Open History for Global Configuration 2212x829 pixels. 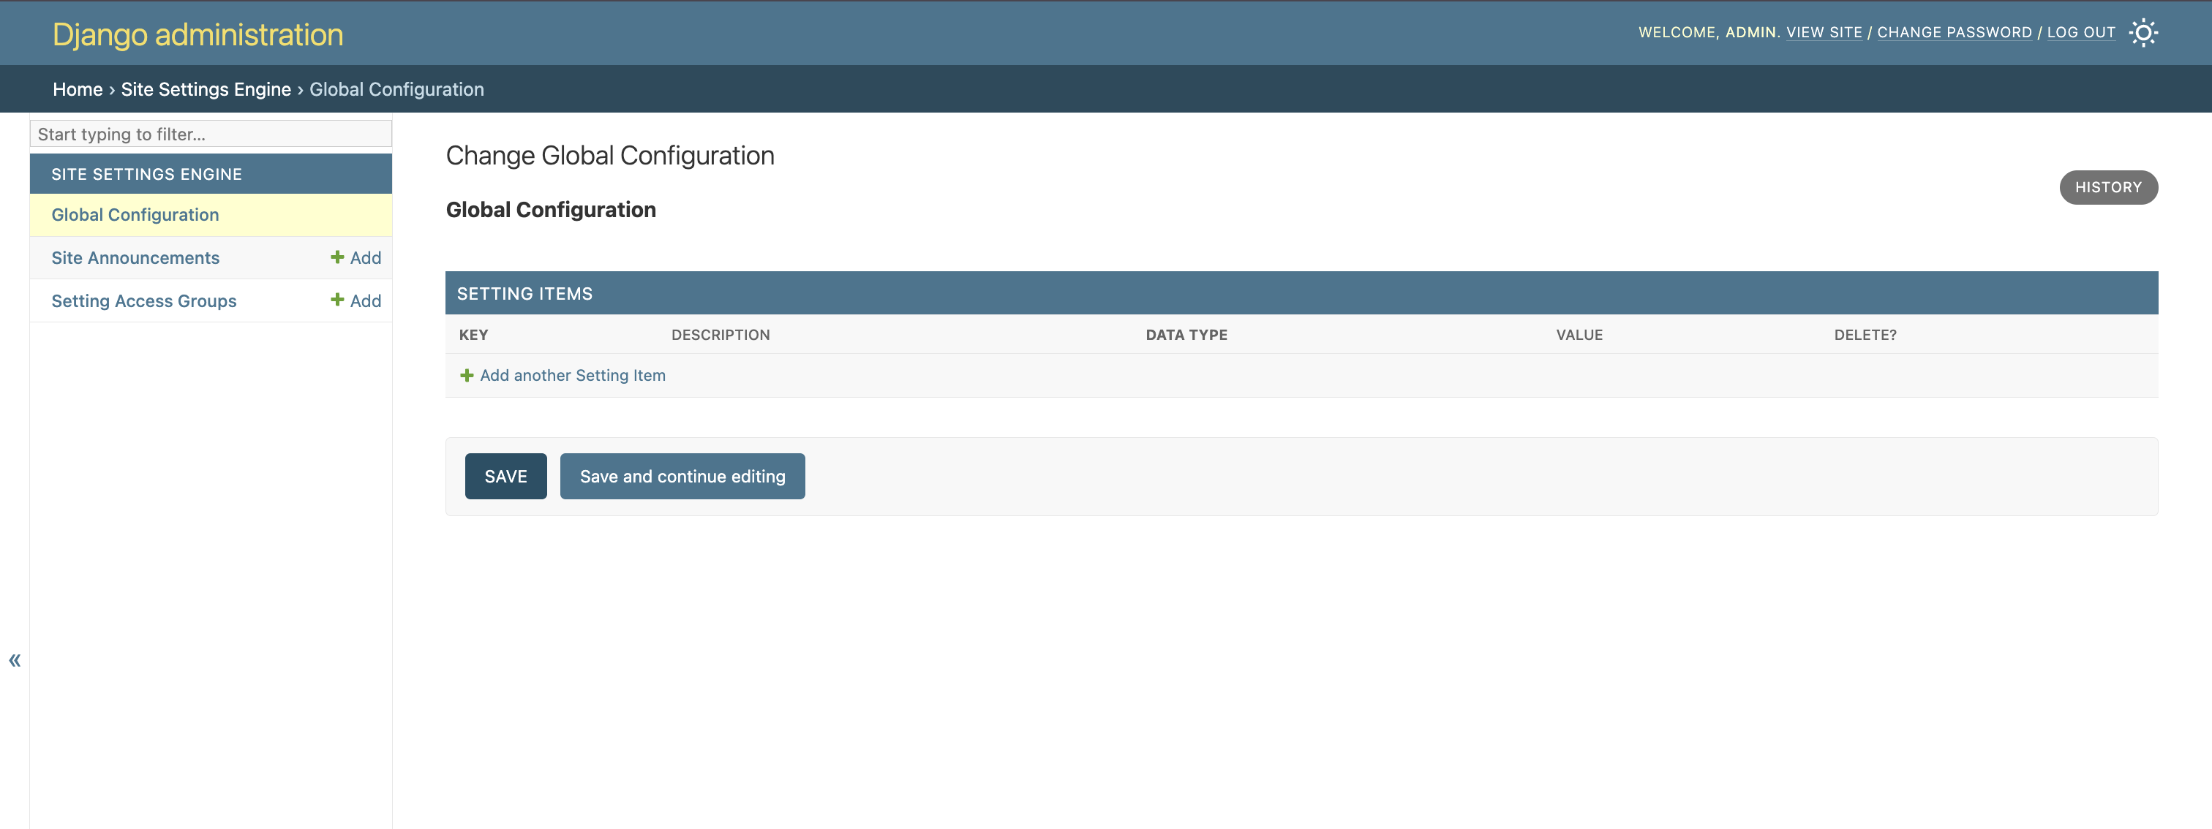pos(2108,187)
